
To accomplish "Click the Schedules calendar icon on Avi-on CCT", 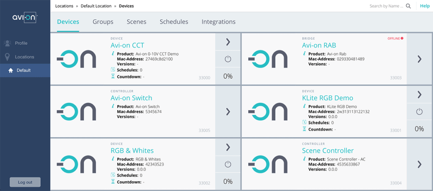I will pyautogui.click(x=113, y=69).
